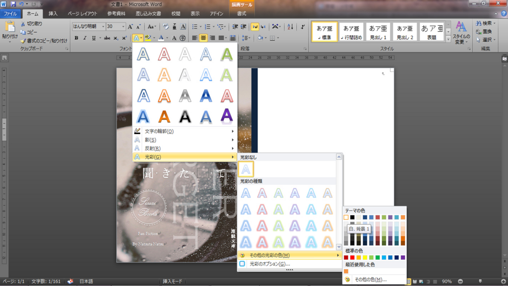Toggle superscript formatting
The image size is (508, 286).
[124, 38]
